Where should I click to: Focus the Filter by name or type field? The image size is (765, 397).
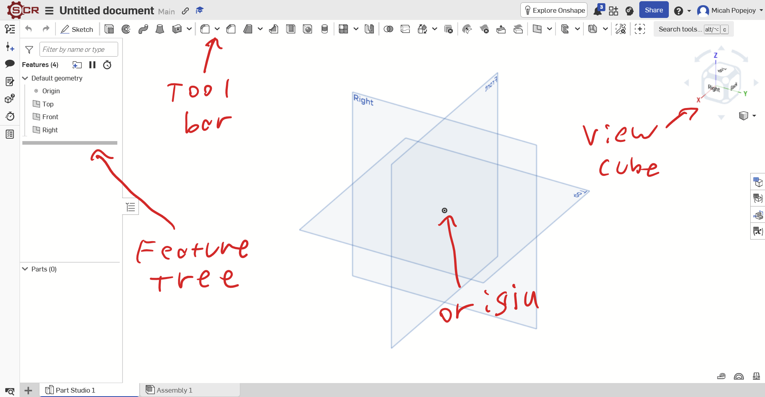[x=79, y=49]
